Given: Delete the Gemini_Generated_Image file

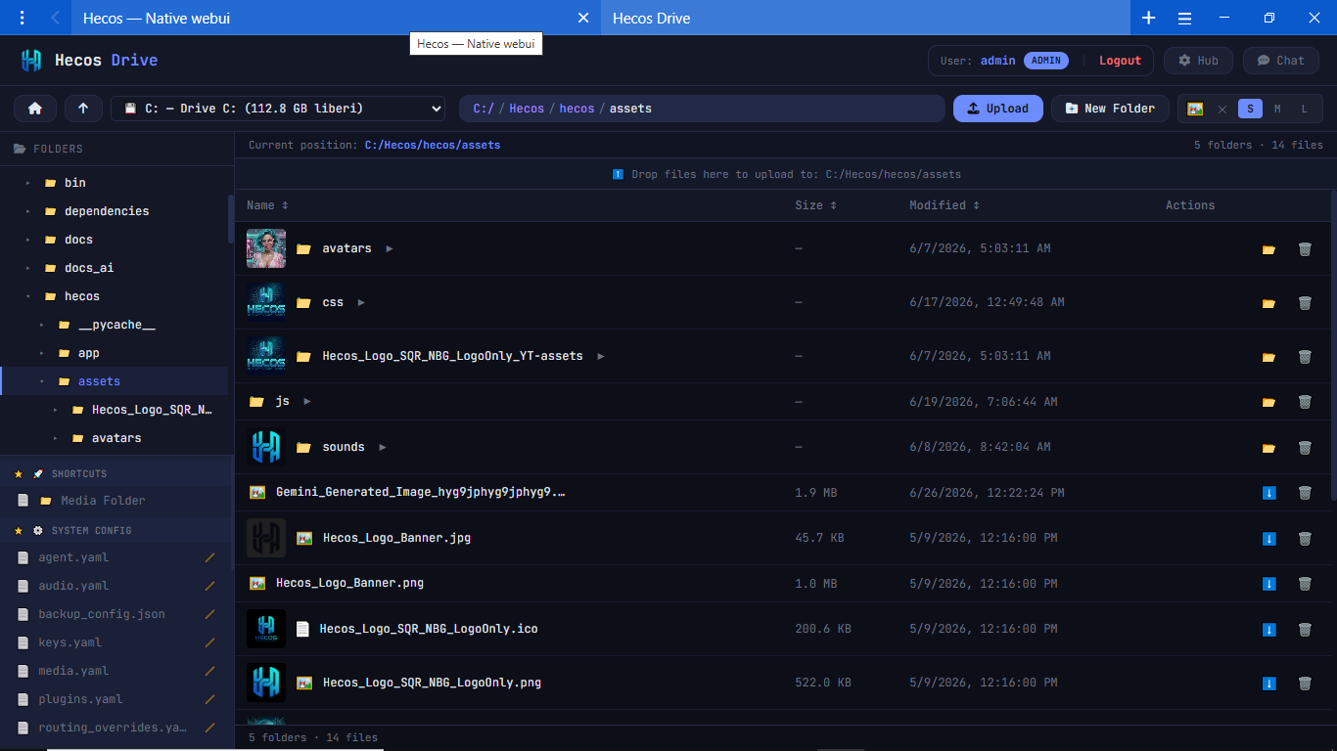Looking at the screenshot, I should click(x=1305, y=493).
